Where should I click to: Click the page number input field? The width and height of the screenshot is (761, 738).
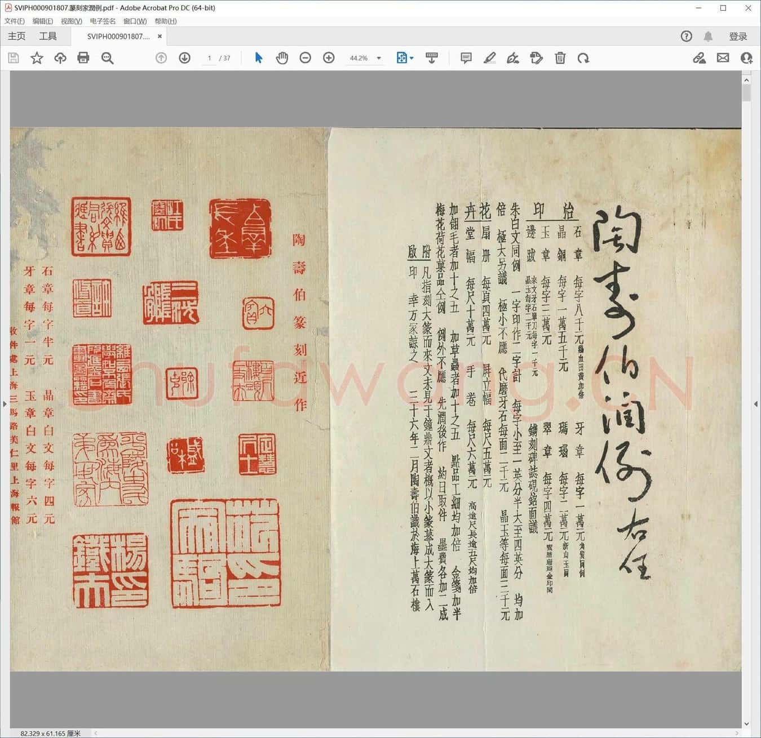point(209,58)
